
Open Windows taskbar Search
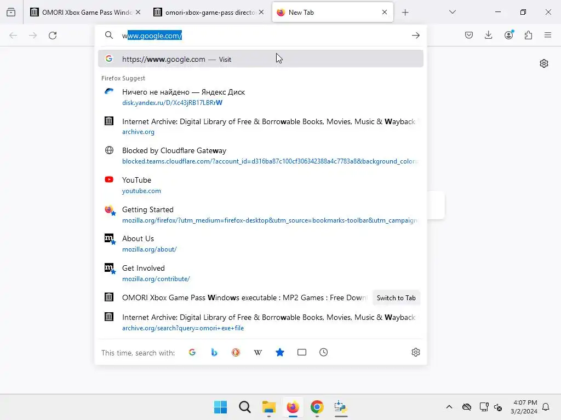(x=245, y=407)
